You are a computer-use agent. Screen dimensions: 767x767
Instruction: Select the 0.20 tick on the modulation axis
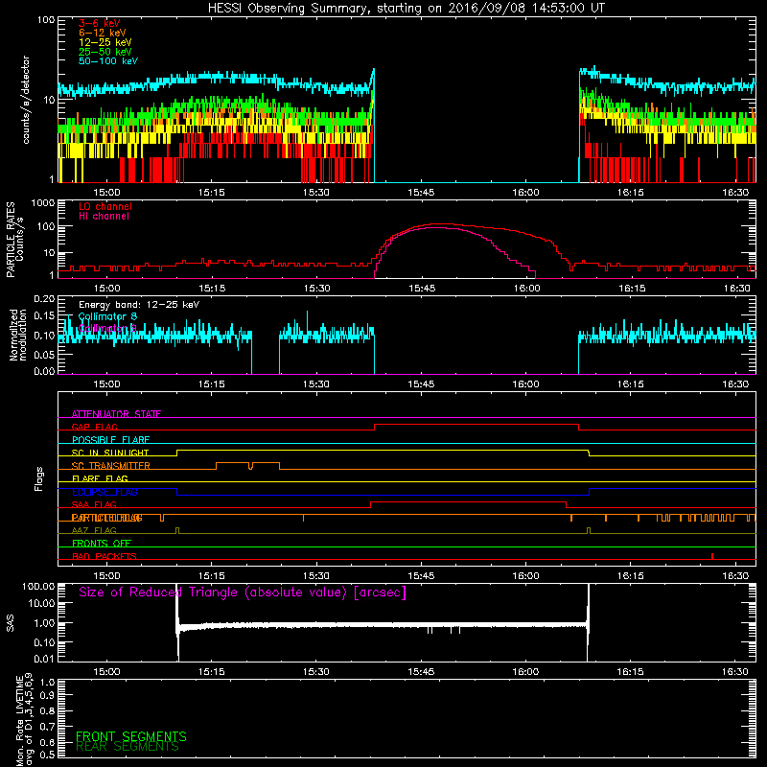pos(44,299)
